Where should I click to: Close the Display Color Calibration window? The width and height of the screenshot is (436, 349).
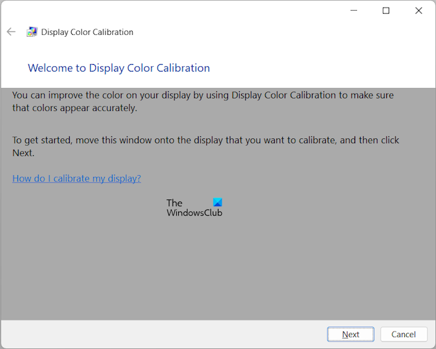[419, 11]
